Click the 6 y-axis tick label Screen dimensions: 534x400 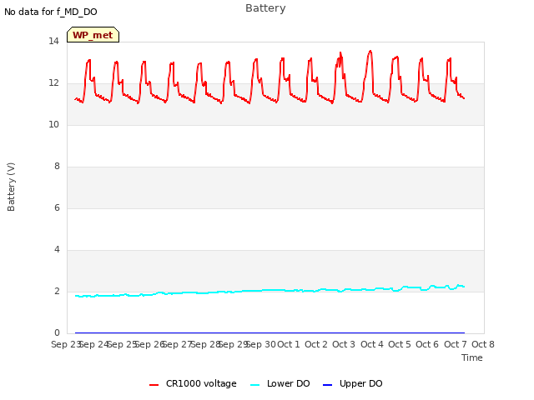(x=57, y=208)
